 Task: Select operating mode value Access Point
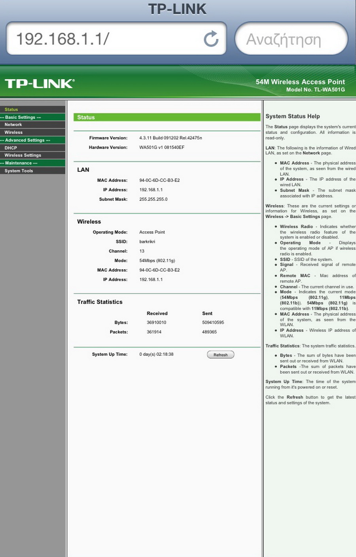[152, 232]
